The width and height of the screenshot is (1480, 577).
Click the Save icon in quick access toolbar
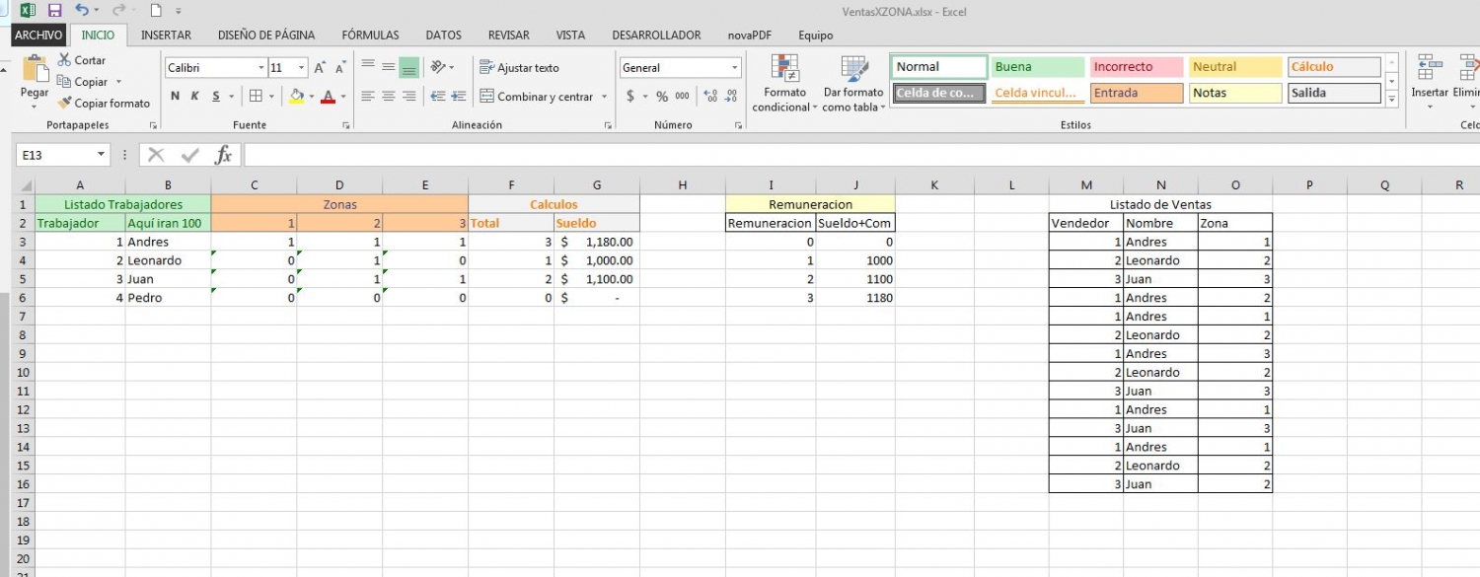click(x=54, y=11)
